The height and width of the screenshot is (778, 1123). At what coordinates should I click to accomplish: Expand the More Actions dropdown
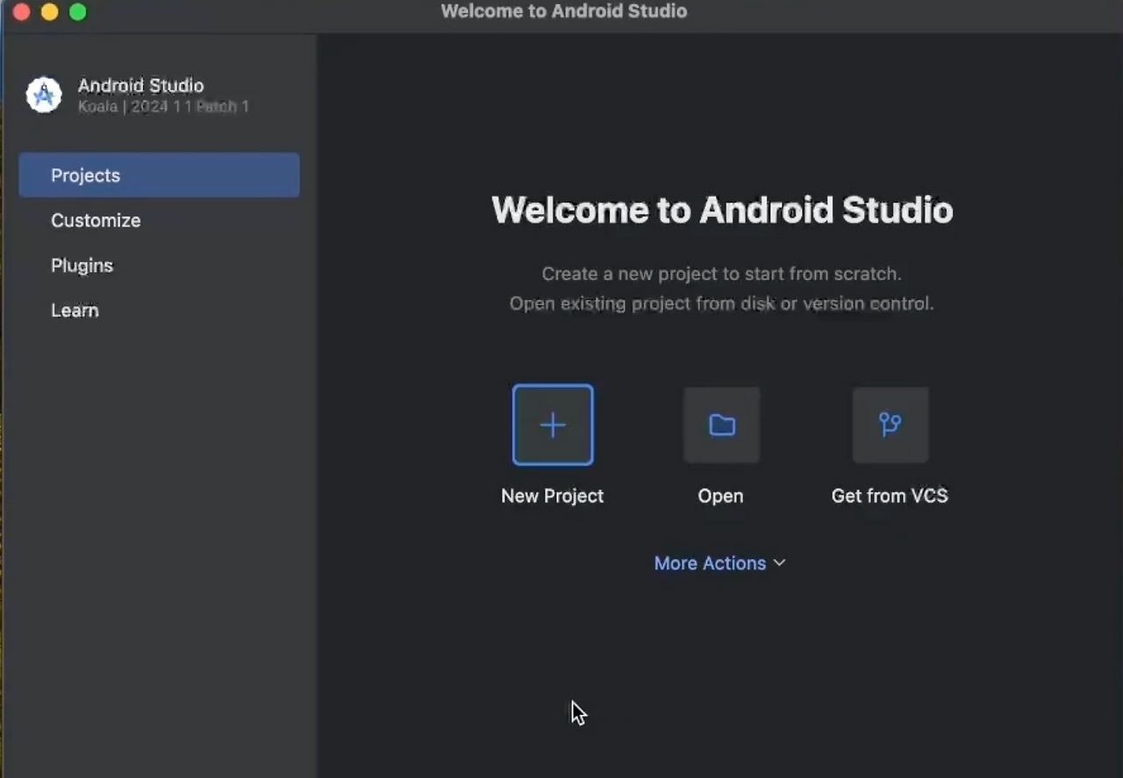719,563
